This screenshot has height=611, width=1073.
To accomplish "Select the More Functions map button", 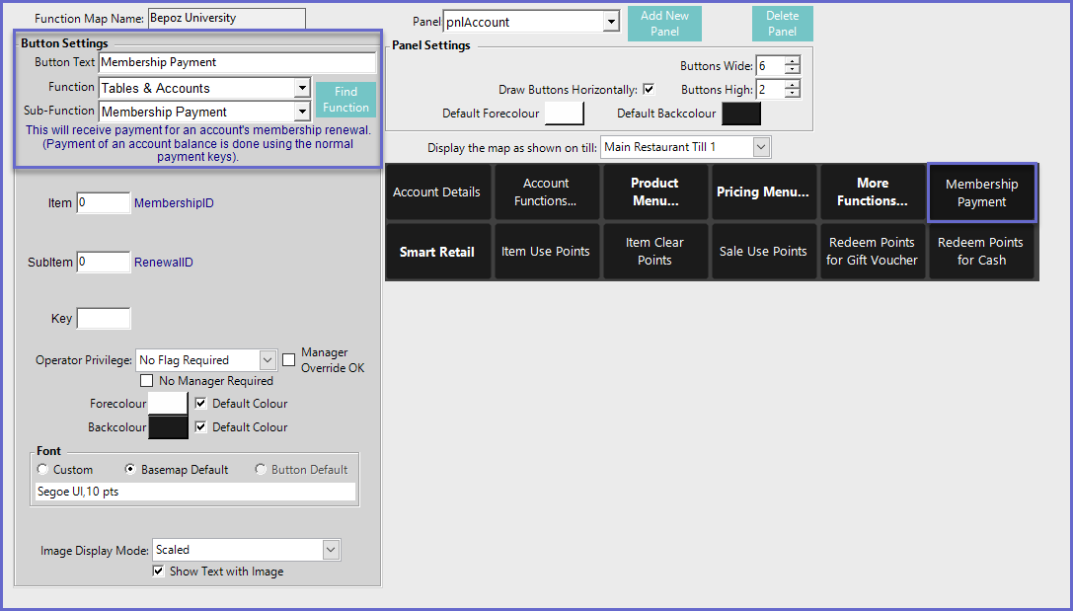I will tap(873, 192).
